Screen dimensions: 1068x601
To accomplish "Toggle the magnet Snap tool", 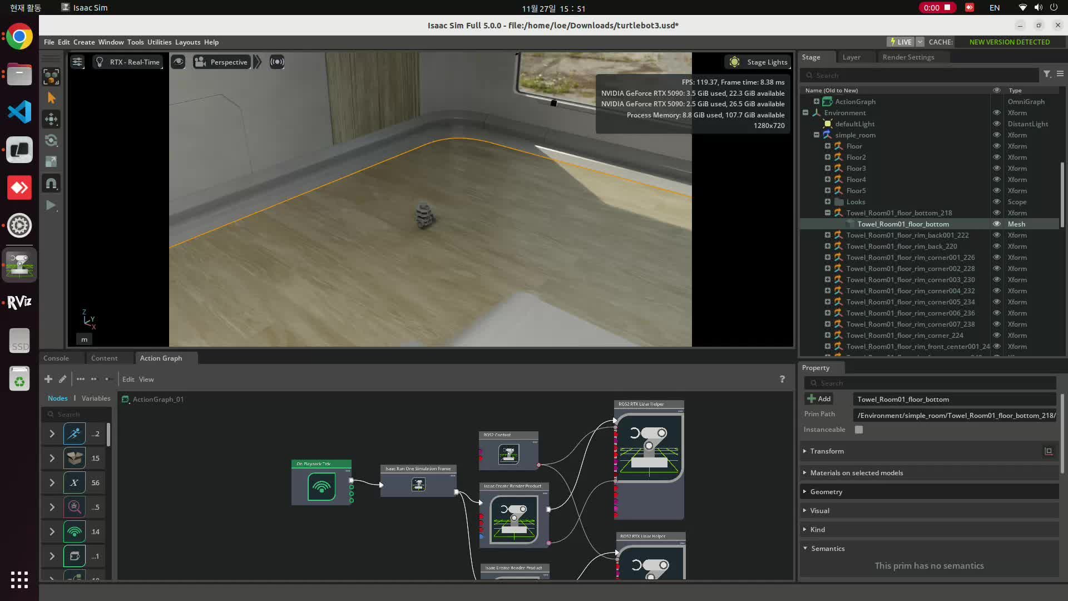I will pos(51,184).
